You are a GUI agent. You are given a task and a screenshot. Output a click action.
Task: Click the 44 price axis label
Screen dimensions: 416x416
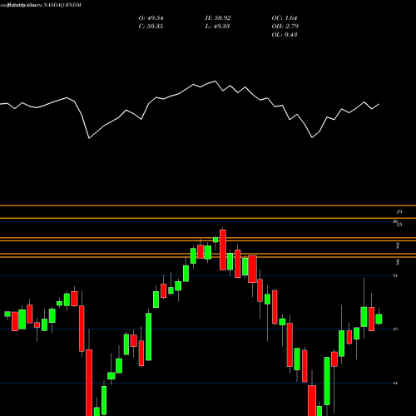pos(395,384)
